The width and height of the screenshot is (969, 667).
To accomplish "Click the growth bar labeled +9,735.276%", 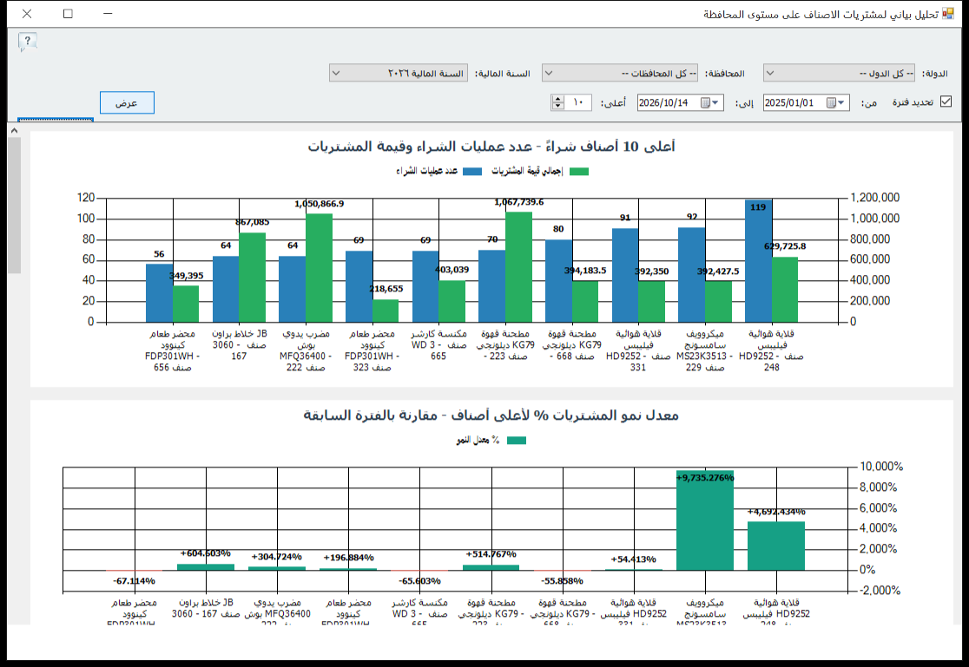I will point(705,520).
